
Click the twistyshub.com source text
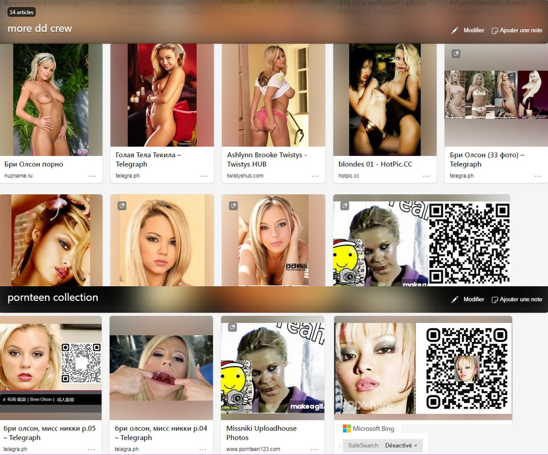click(x=245, y=176)
